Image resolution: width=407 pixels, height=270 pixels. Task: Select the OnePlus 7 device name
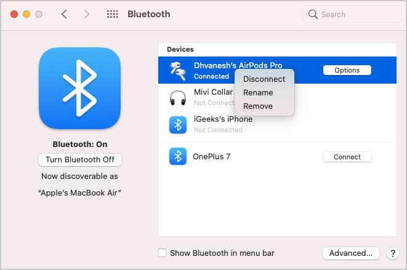pyautogui.click(x=212, y=157)
